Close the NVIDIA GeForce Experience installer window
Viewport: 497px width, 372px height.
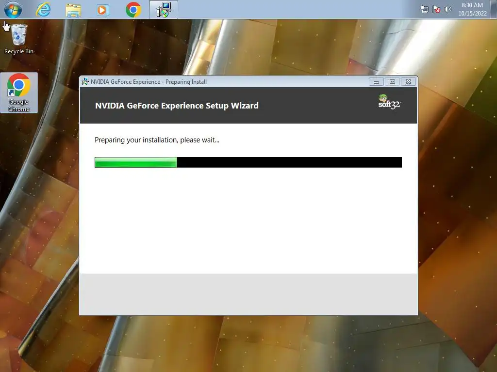click(408, 81)
